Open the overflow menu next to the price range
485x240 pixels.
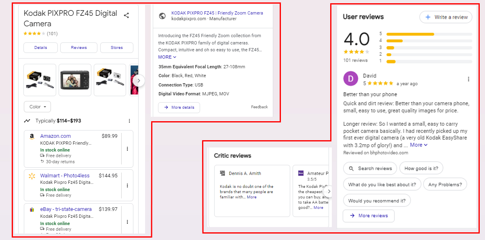pyautogui.click(x=129, y=121)
